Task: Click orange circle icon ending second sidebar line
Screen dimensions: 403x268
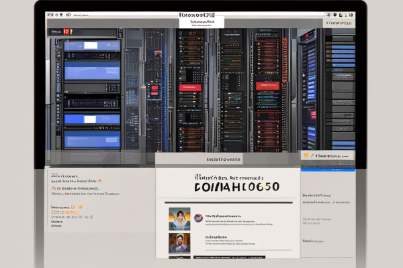Action: point(100,181)
